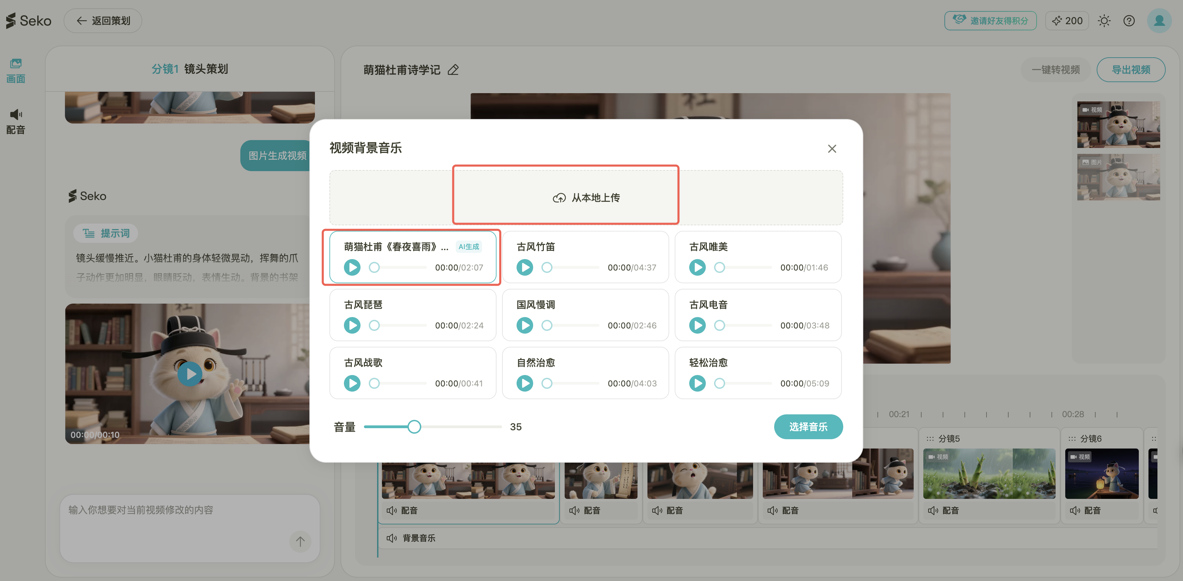Select the 视频 thumbnail in right panel

click(x=1118, y=125)
